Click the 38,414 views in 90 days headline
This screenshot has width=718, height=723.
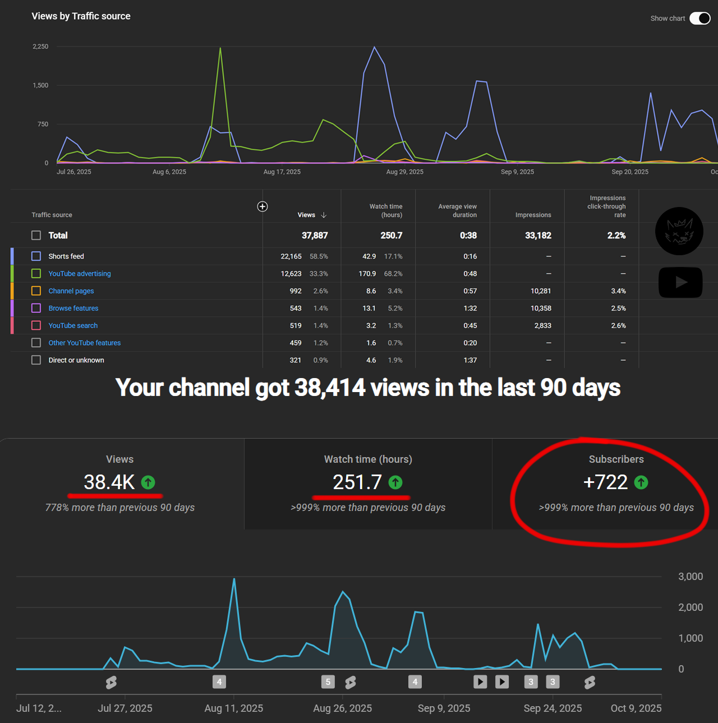pyautogui.click(x=368, y=388)
